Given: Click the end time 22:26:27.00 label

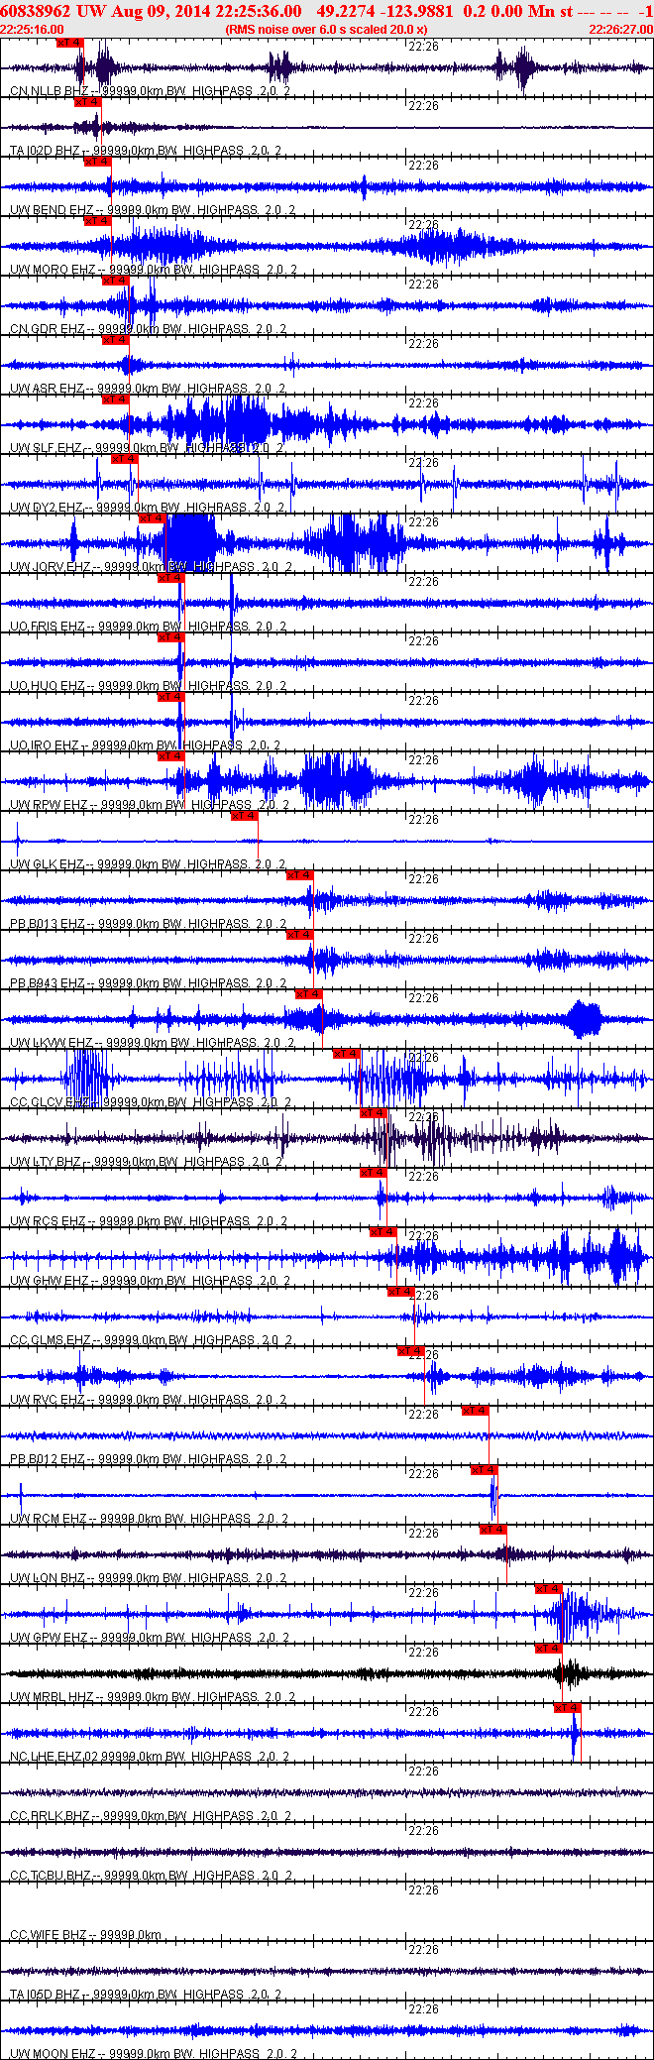Looking at the screenshot, I should pos(620,30).
